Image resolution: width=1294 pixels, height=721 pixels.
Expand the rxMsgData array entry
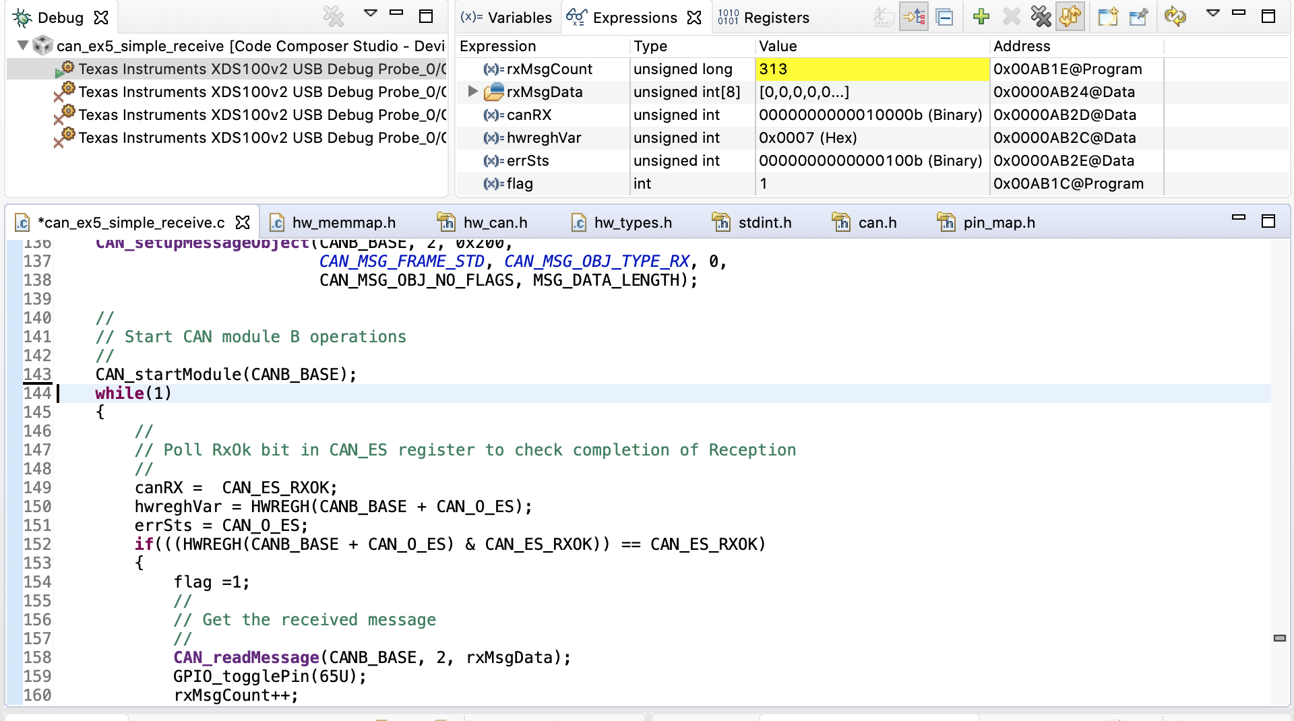coord(472,92)
